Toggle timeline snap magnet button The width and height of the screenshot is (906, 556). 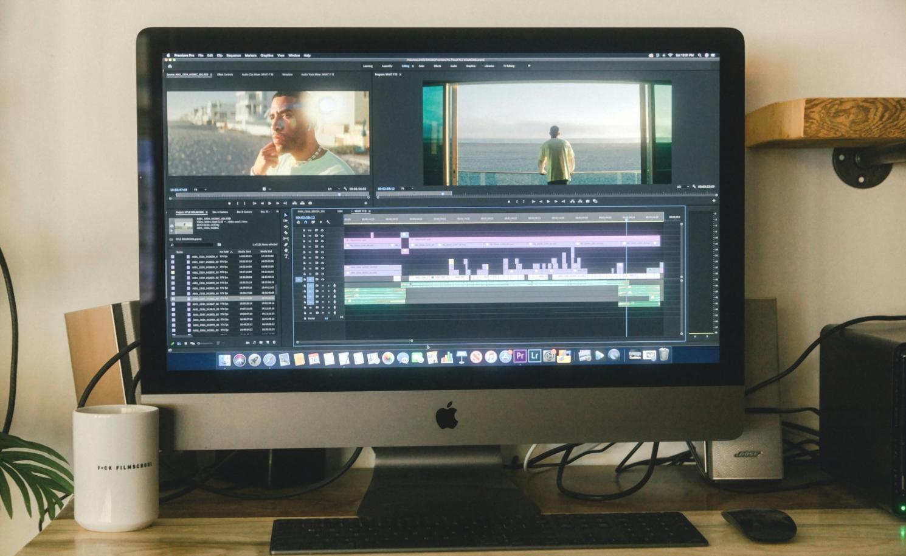tap(305, 222)
